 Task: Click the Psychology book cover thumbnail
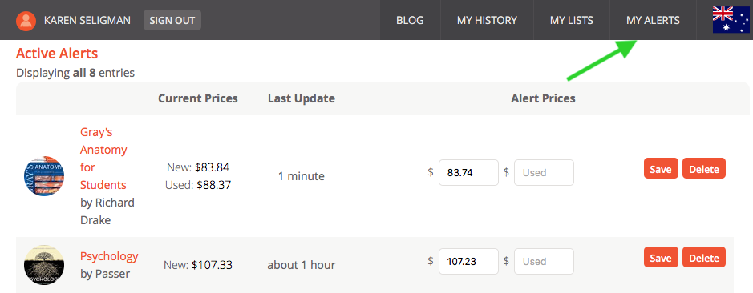click(x=44, y=265)
